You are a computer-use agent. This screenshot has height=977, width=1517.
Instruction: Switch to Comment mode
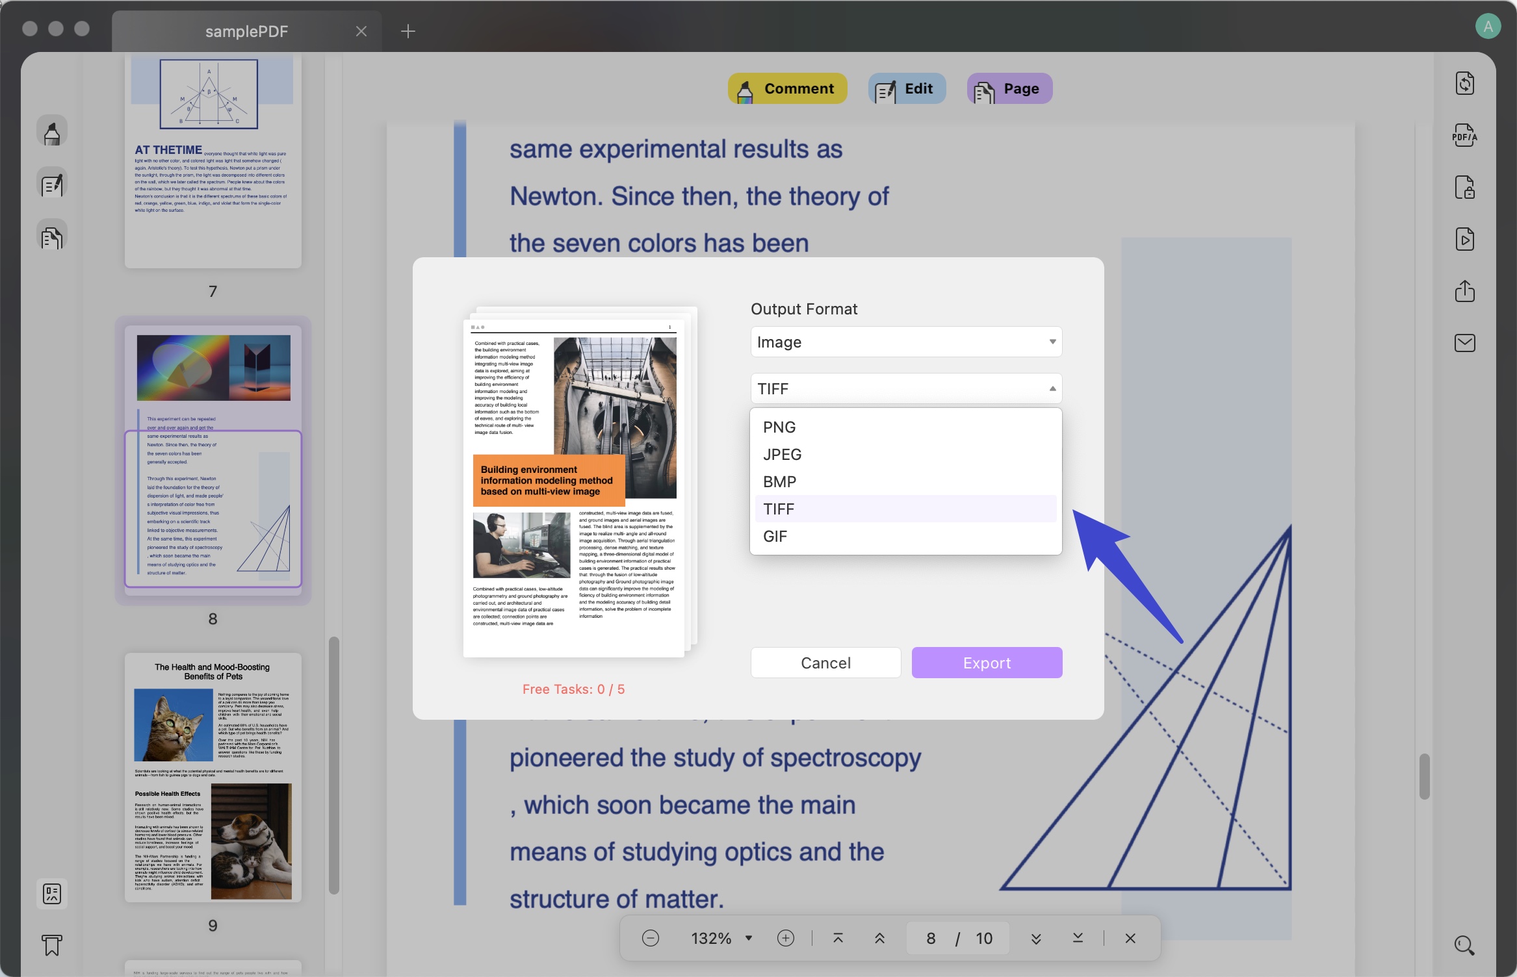pos(786,88)
